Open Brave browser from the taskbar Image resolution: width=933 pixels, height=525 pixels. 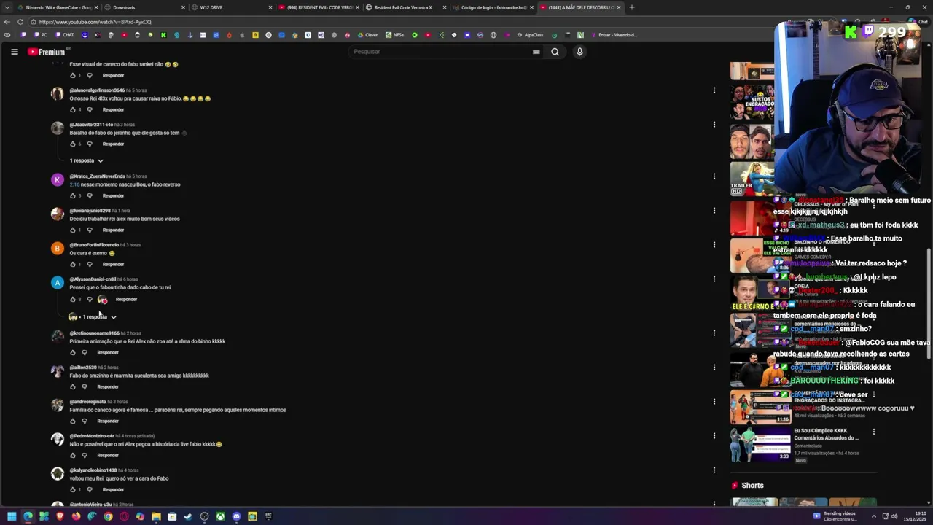pos(60,516)
